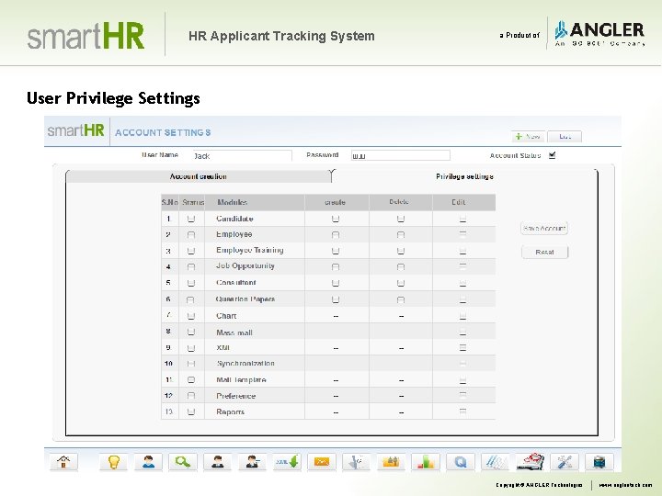Click the Reset button
This screenshot has height=496, width=662.
coord(544,253)
